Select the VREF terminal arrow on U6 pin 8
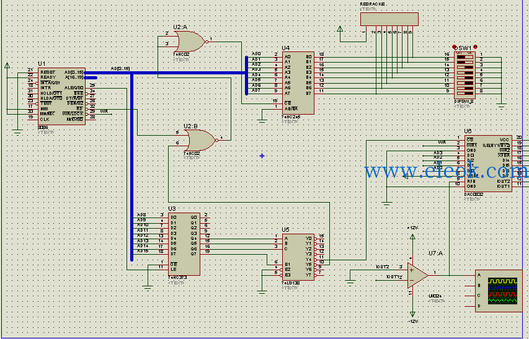This screenshot has width=529, height=339. click(x=406, y=176)
